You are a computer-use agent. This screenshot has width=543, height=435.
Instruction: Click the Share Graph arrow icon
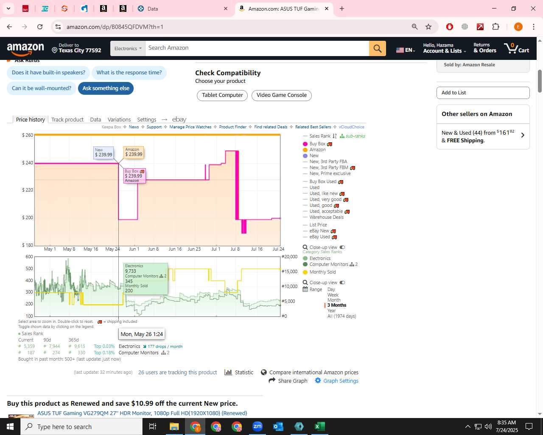point(272,381)
